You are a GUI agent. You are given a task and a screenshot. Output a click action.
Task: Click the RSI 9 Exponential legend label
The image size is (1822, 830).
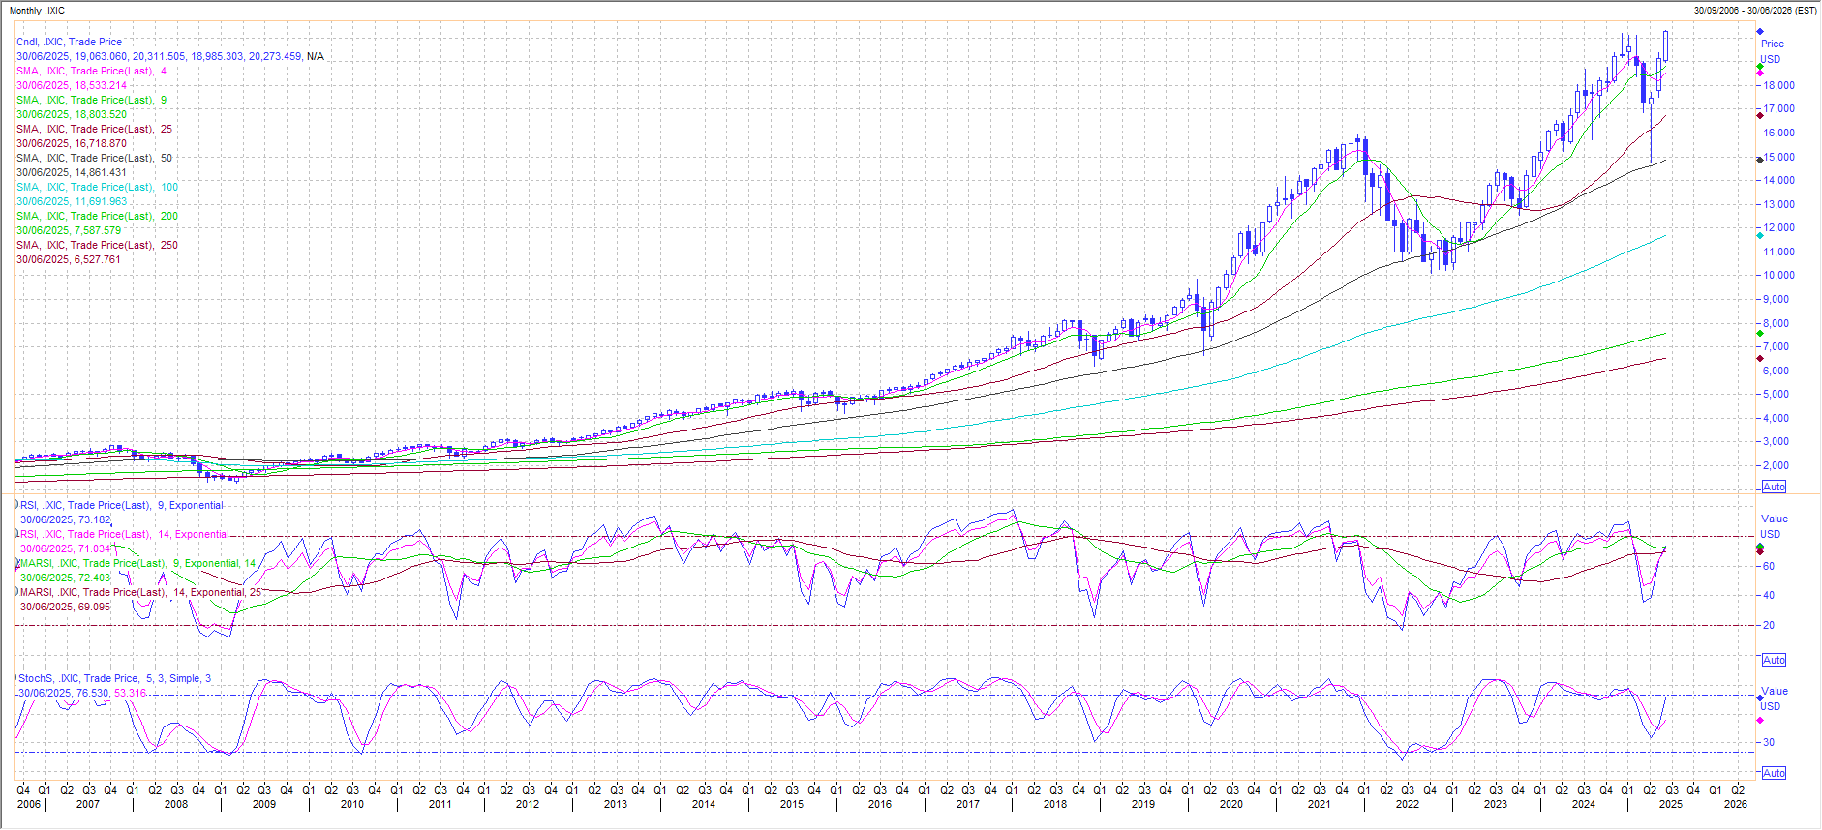(x=121, y=505)
